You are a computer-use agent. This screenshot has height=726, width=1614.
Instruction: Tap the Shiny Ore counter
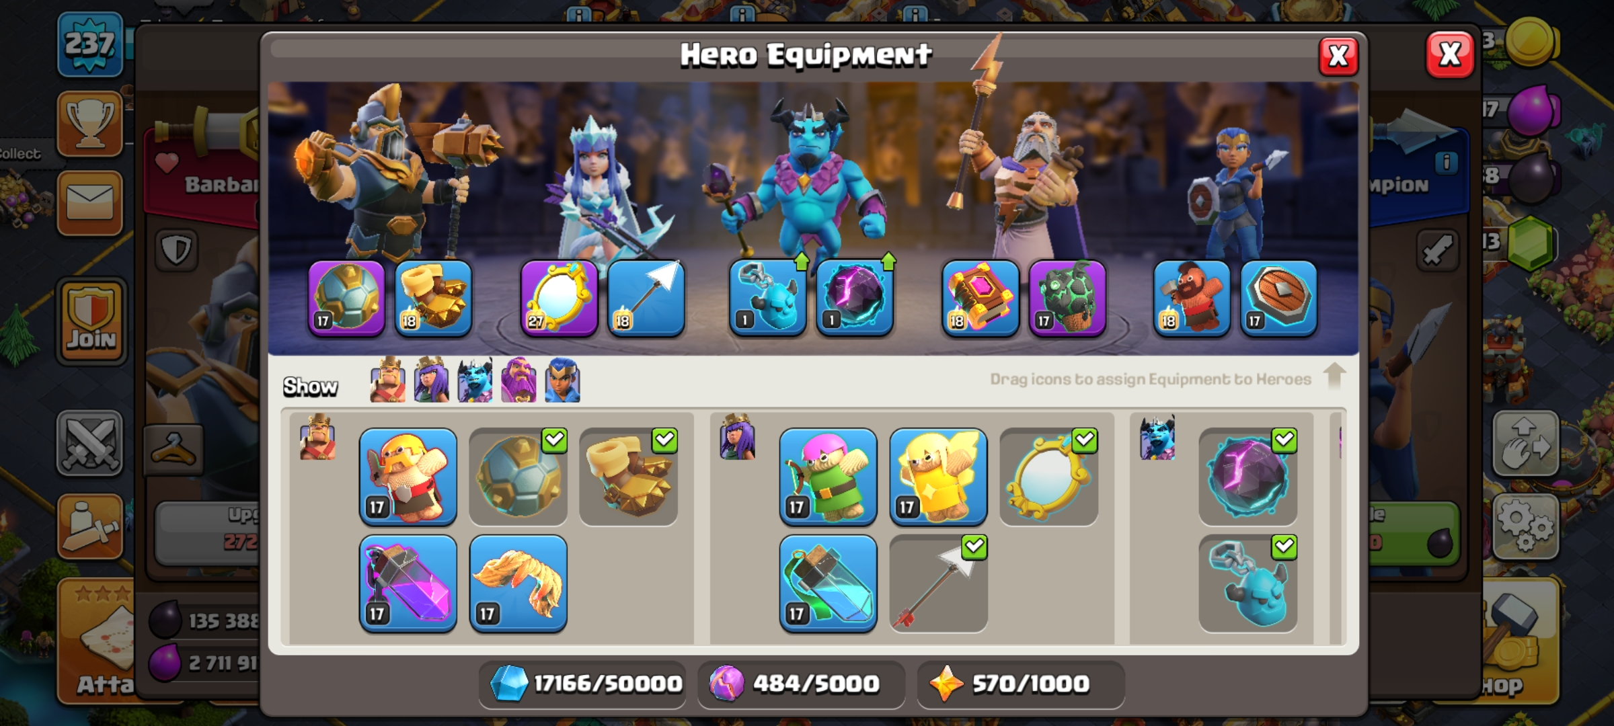(x=582, y=684)
